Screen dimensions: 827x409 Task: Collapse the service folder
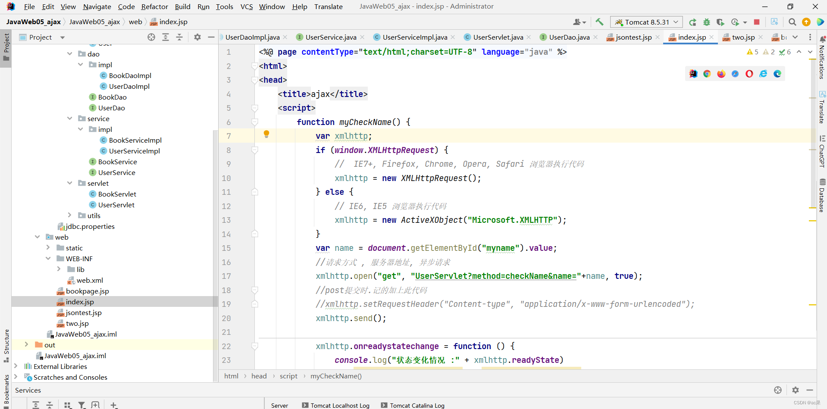coord(70,119)
